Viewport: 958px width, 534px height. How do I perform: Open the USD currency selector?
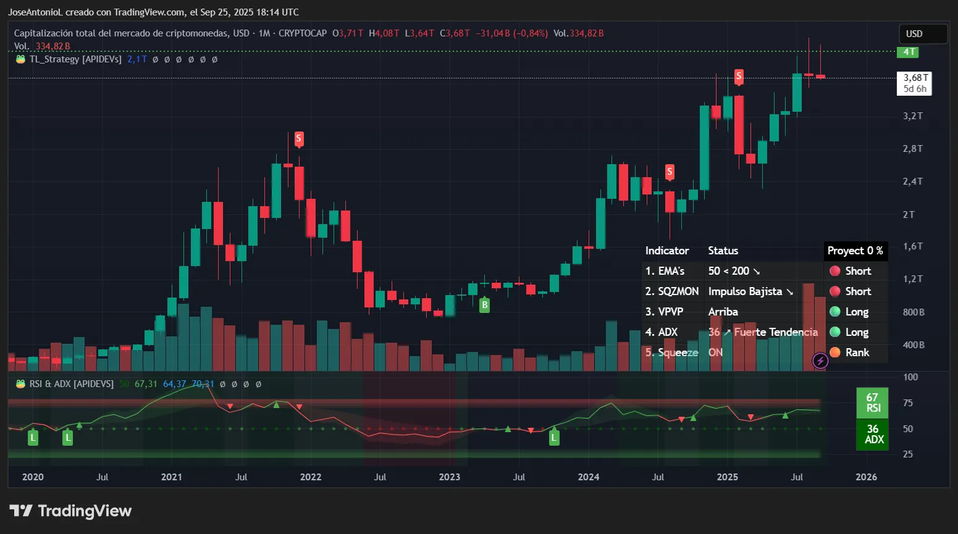[922, 34]
